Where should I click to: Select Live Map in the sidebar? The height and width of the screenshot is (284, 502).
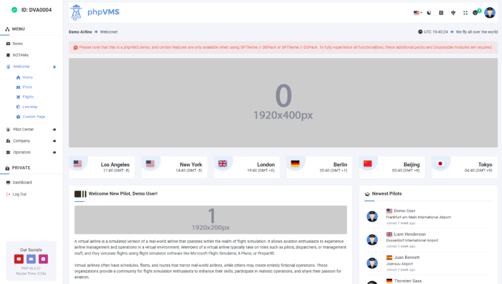30,107
